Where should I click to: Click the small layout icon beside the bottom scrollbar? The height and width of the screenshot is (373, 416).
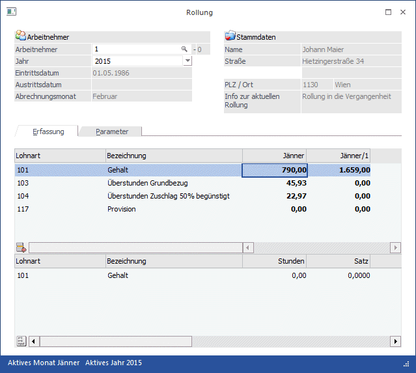21,341
